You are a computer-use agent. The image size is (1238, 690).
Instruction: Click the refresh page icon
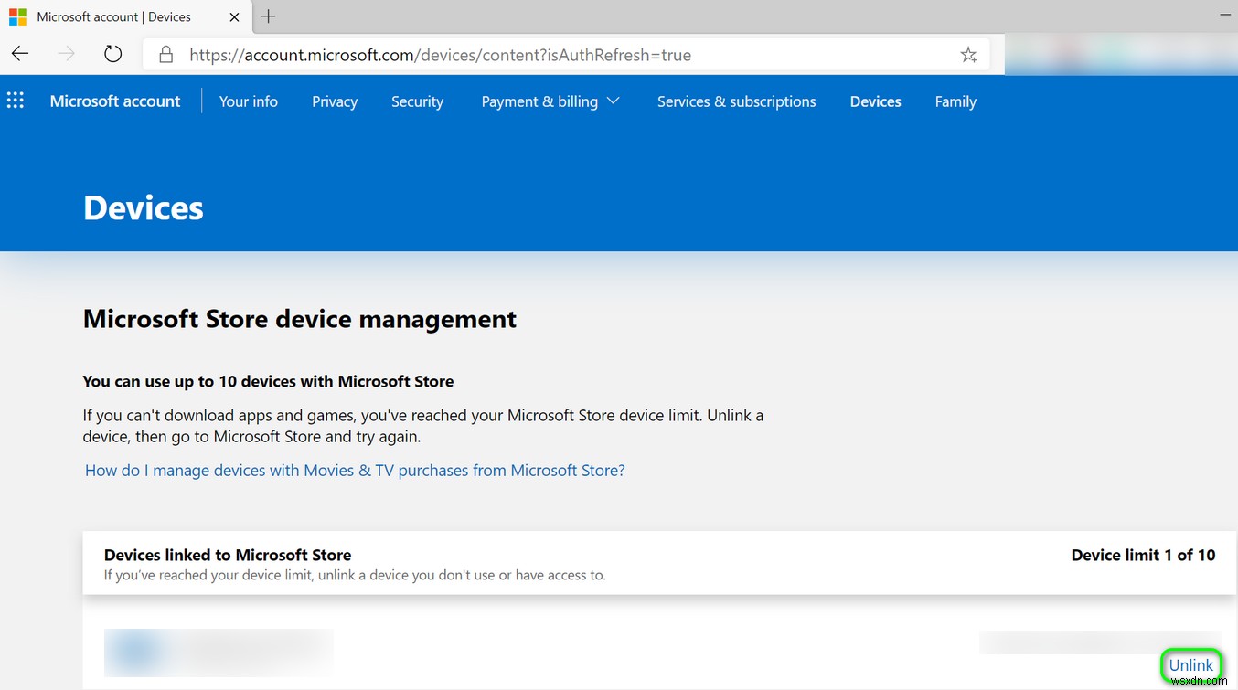point(112,54)
